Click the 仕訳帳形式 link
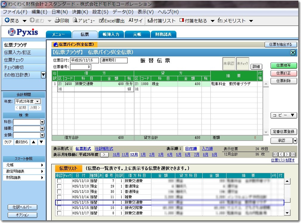This screenshot has width=301, height=223. point(104,148)
